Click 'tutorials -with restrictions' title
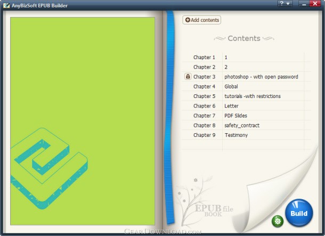 pos(253,96)
